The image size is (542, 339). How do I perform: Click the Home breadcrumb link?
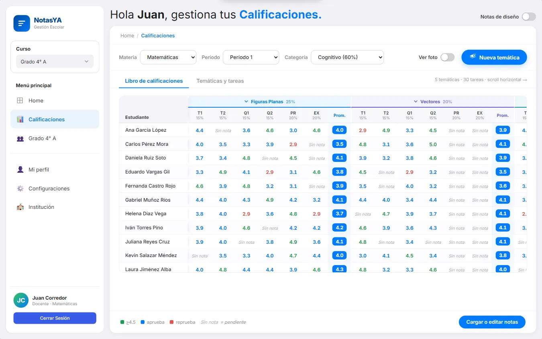pyautogui.click(x=127, y=36)
